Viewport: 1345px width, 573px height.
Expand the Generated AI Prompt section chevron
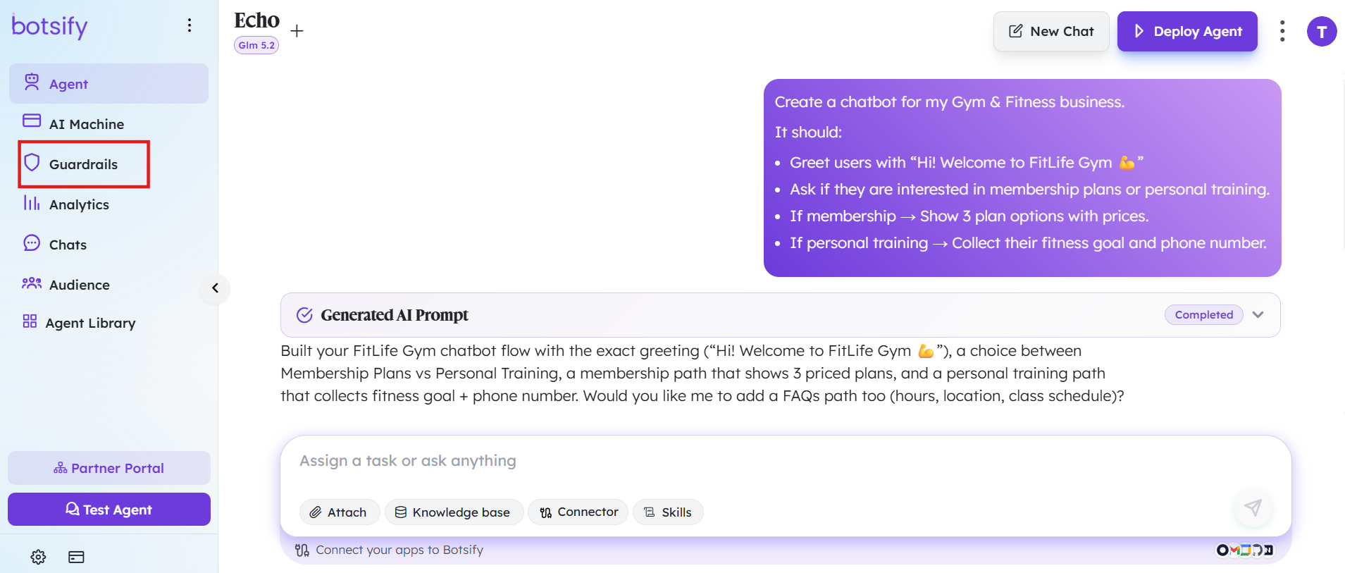pyautogui.click(x=1258, y=315)
